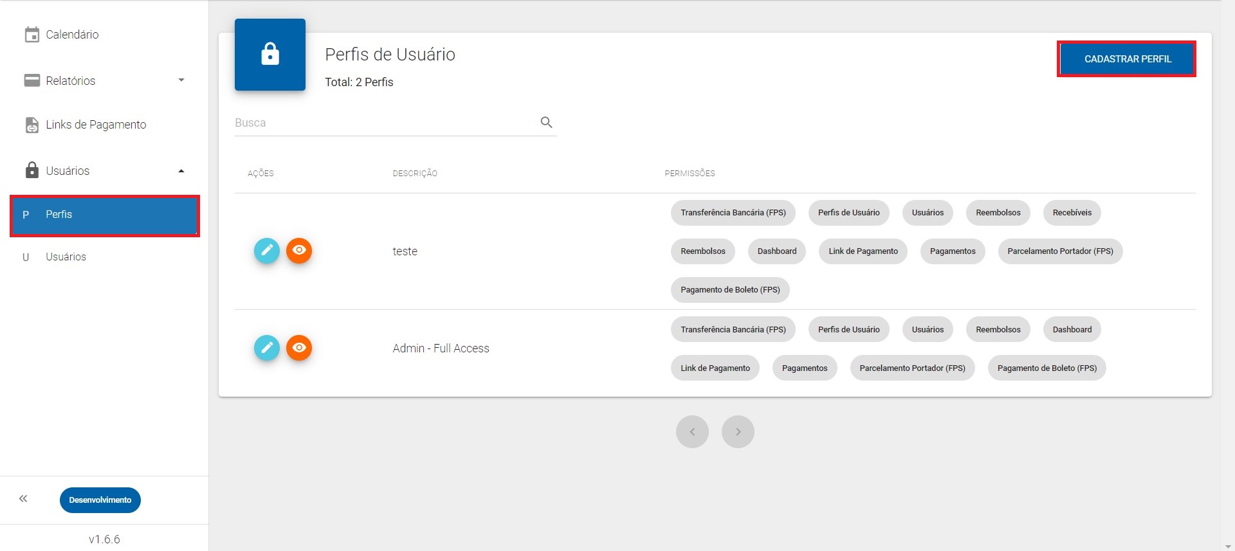Viewport: 1235px width, 551px height.
Task: Edit the teste profile with pencil icon
Action: pos(267,251)
